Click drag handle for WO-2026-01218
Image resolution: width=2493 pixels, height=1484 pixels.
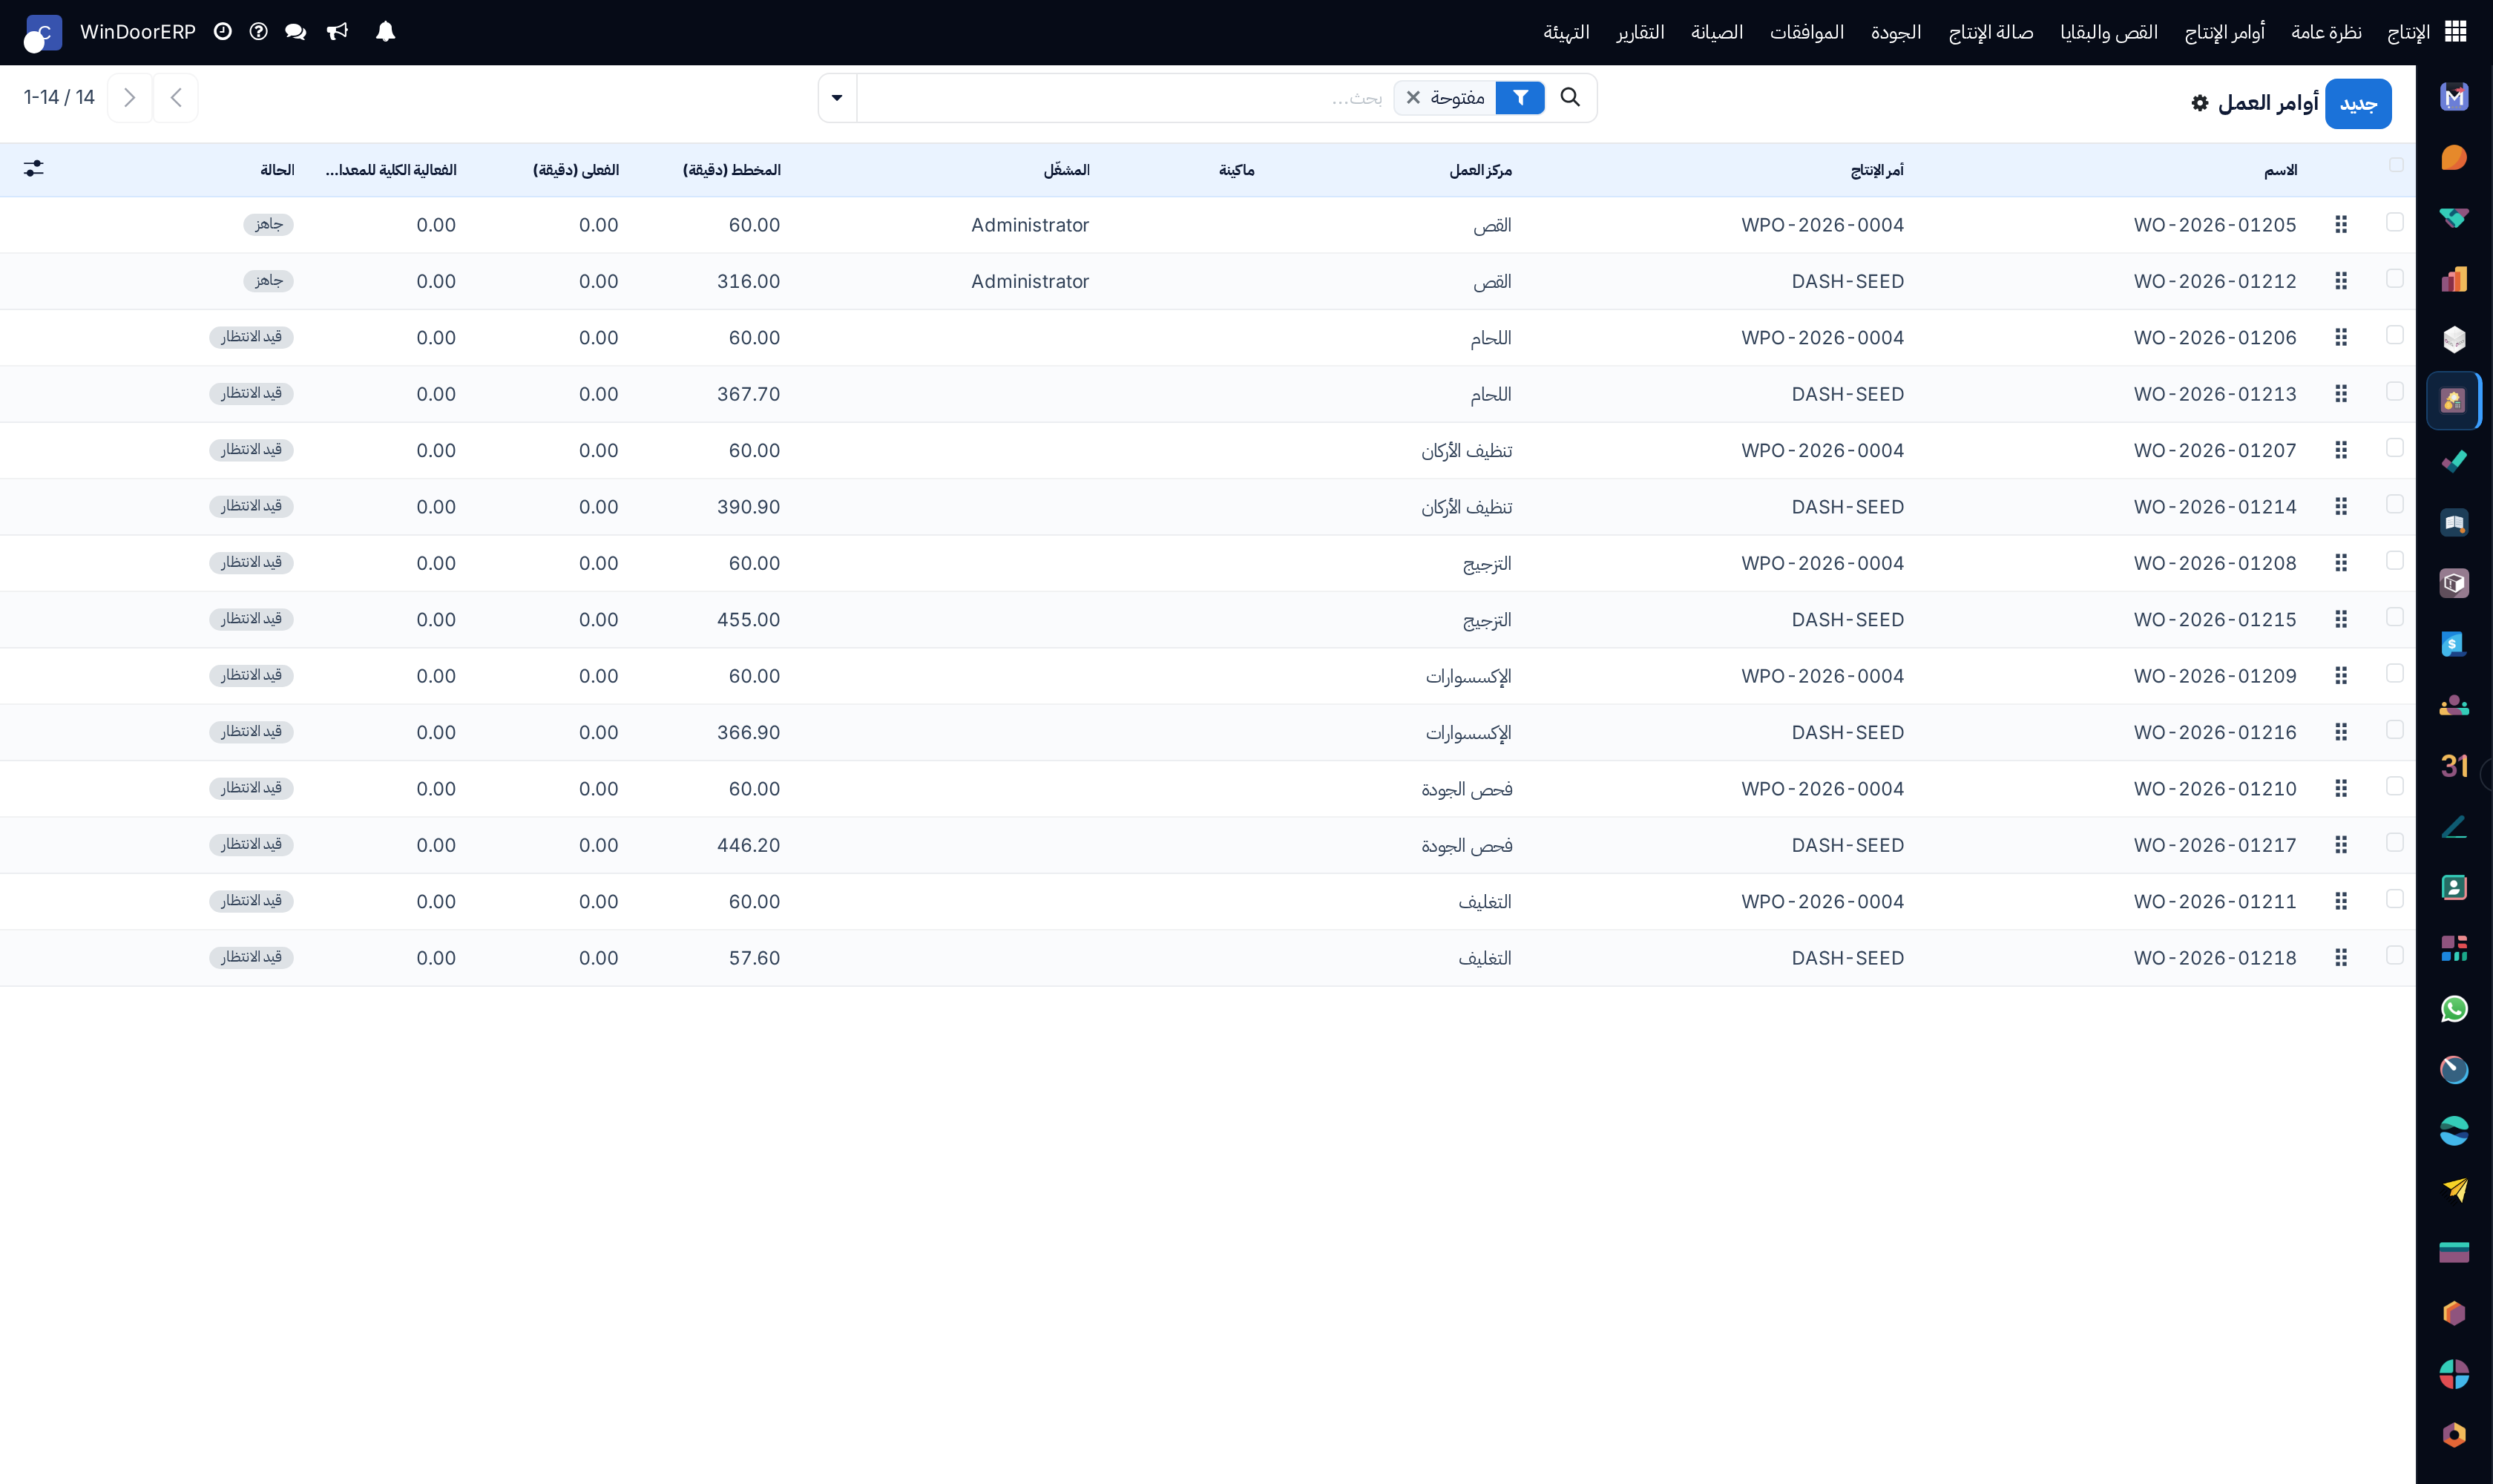(x=2341, y=958)
